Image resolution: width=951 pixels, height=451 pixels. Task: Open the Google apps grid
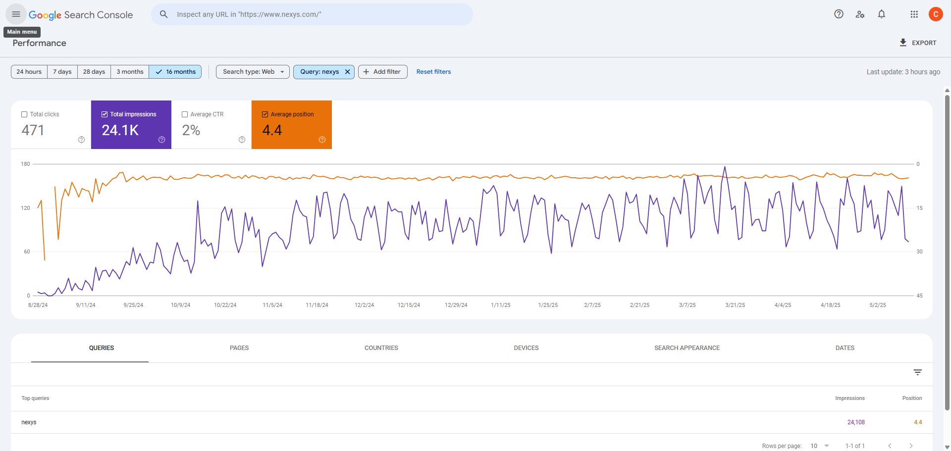(914, 14)
